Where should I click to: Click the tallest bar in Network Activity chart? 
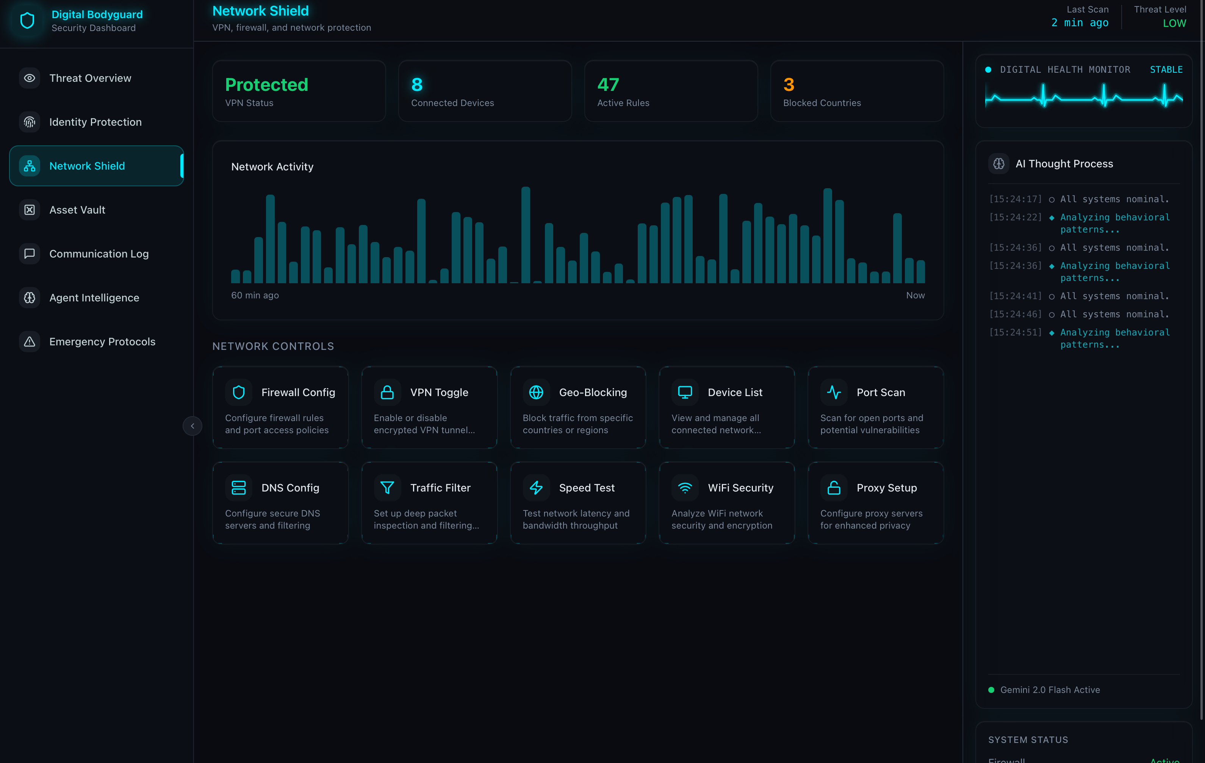(526, 235)
